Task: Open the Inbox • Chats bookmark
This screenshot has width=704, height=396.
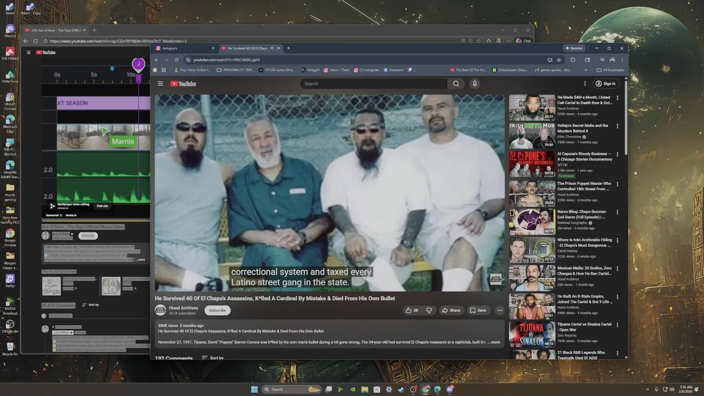Action: pyautogui.click(x=336, y=70)
